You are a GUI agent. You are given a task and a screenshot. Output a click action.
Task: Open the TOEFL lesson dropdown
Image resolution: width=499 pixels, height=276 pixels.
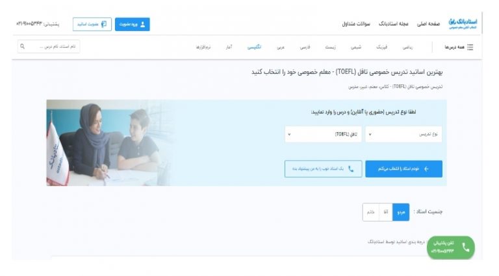point(323,134)
